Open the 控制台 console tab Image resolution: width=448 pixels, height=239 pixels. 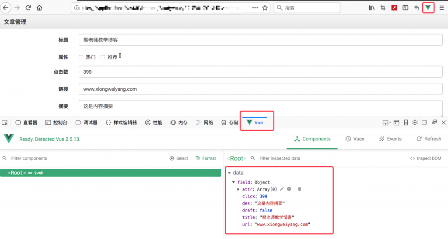[x=56, y=123]
